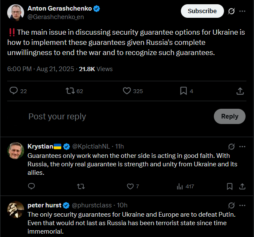Open more options on peter hurst's reply
The image size is (254, 237).
(x=242, y=205)
